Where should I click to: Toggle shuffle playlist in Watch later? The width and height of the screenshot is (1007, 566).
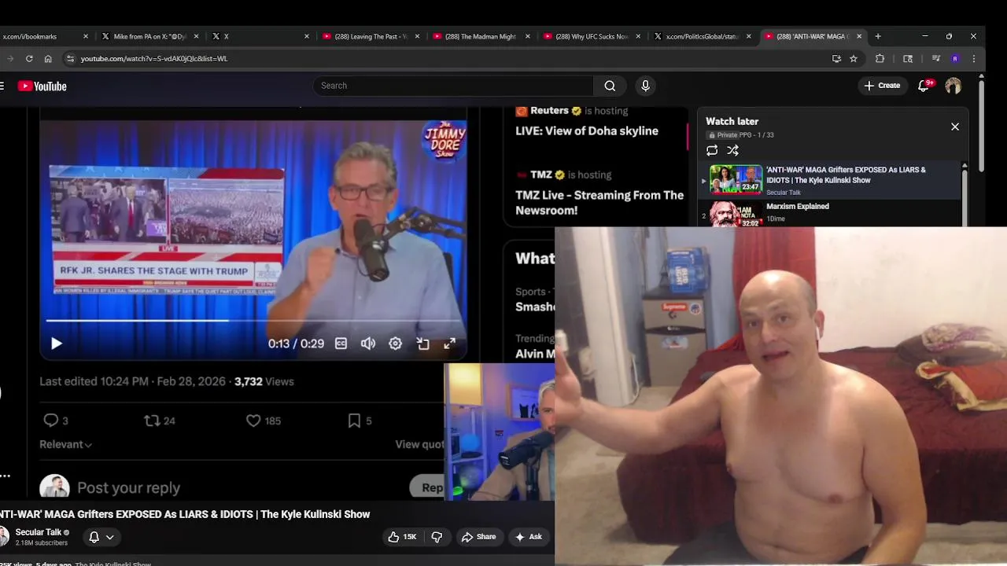(732, 150)
